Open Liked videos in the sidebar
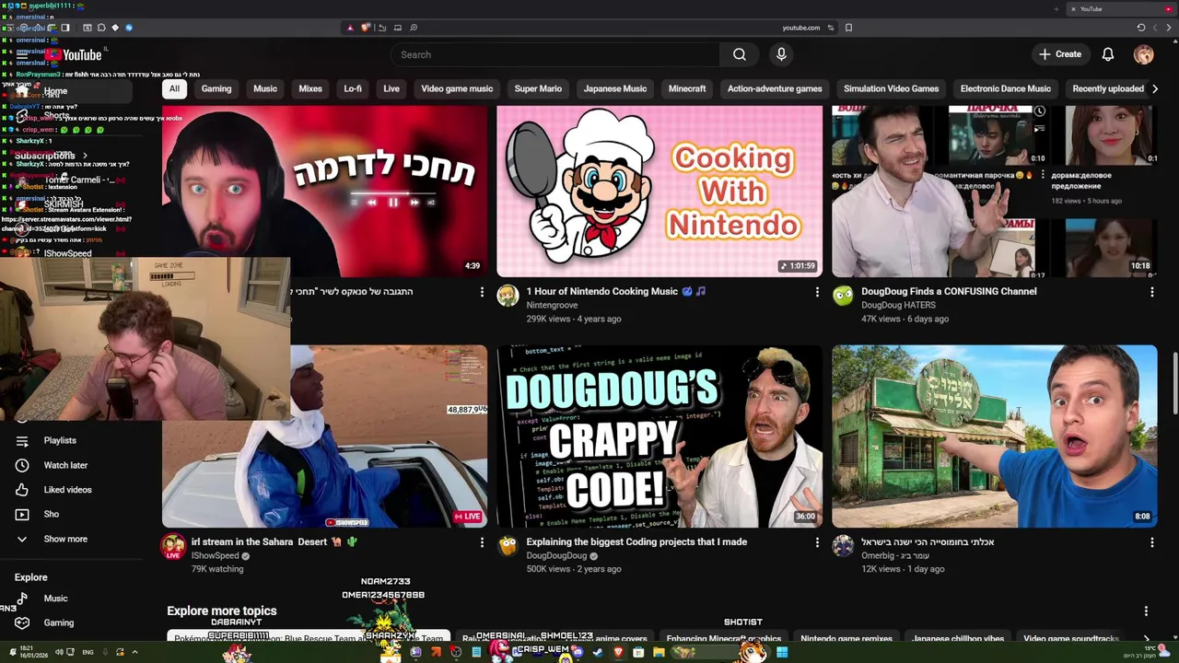 67,490
